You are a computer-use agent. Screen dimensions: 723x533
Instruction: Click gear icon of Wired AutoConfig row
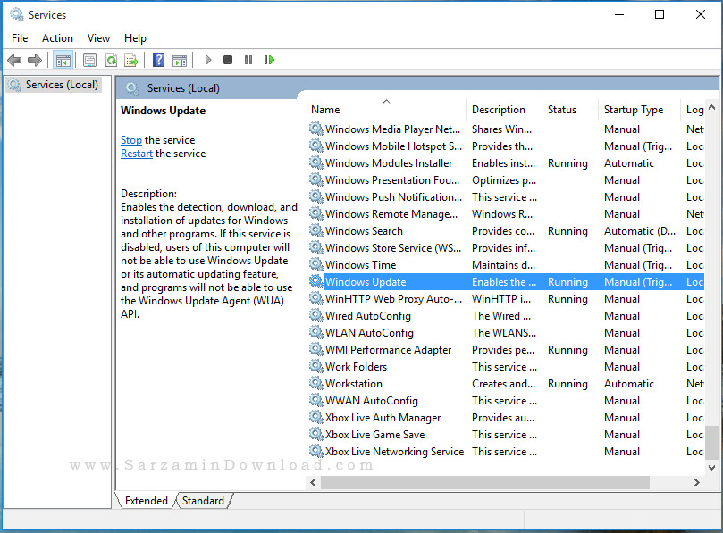click(315, 315)
